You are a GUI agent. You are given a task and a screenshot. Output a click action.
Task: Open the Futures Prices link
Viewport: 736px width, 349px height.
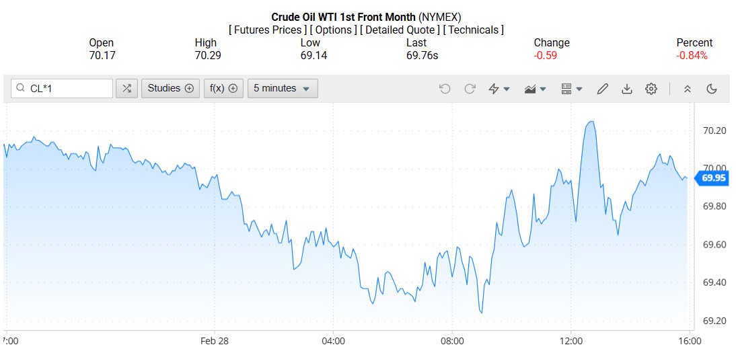coord(268,30)
